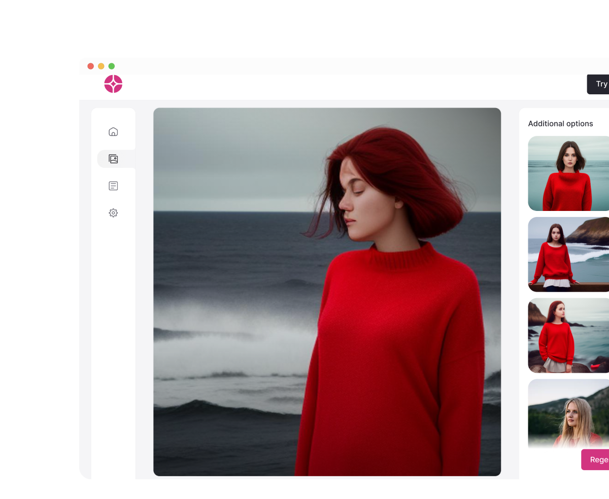Choose the thumbnail of girl on rocks
The width and height of the screenshot is (609, 499).
point(568,335)
